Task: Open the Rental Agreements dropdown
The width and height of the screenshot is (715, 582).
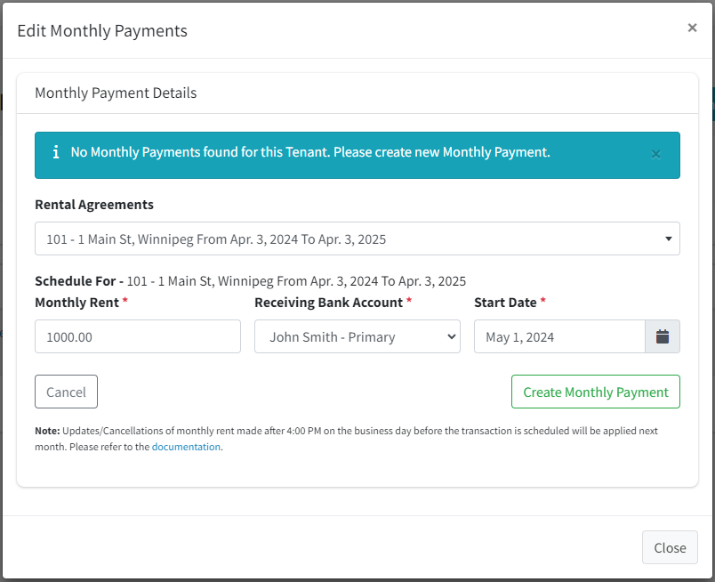Action: click(x=357, y=238)
